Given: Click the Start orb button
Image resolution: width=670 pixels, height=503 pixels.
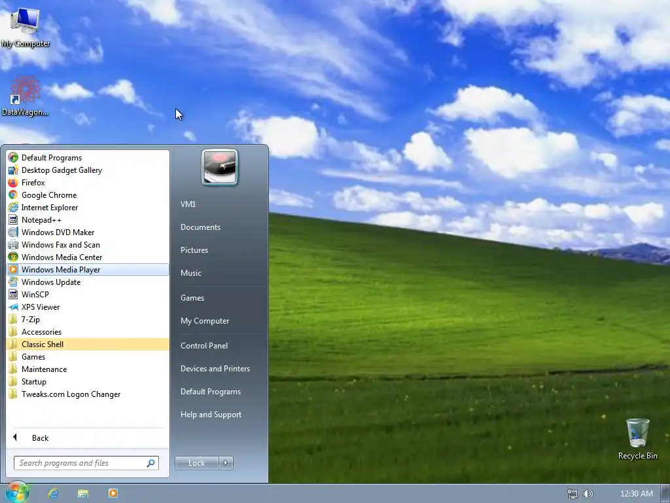Looking at the screenshot, I should [x=17, y=493].
